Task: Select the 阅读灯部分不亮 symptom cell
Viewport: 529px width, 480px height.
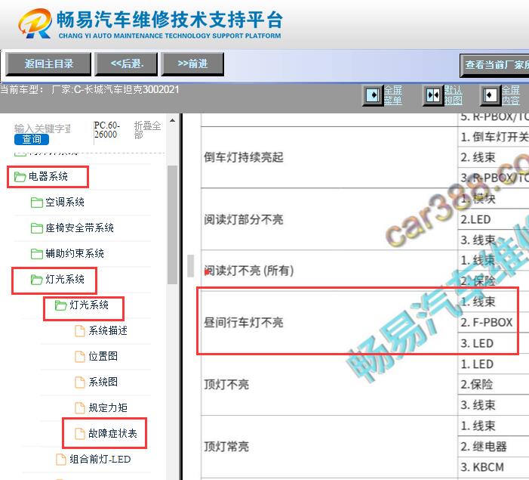Action: [329, 219]
